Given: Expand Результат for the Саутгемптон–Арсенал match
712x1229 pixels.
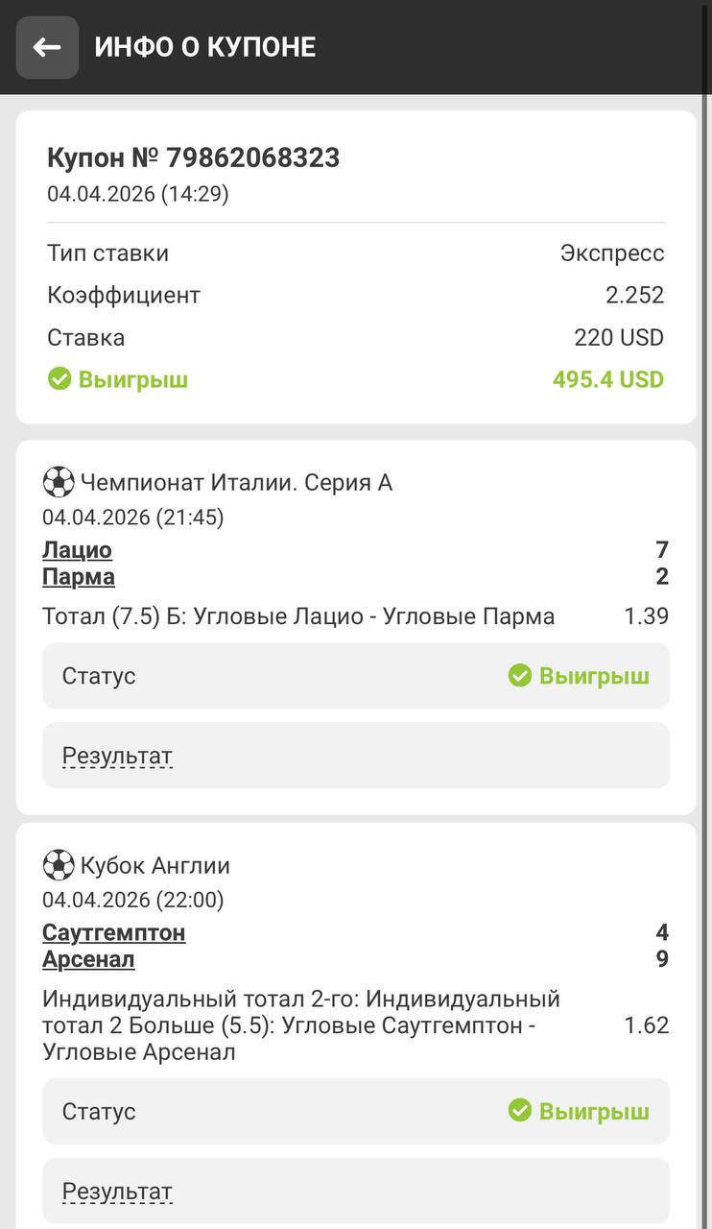Looking at the screenshot, I should (x=117, y=1192).
